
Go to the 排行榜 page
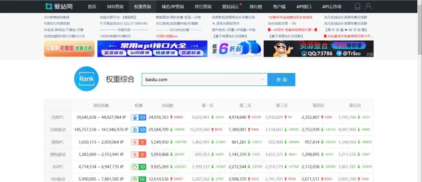point(256,7)
